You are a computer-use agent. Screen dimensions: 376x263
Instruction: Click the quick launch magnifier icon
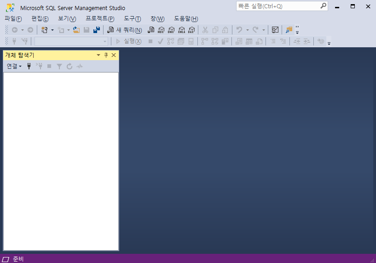point(324,6)
